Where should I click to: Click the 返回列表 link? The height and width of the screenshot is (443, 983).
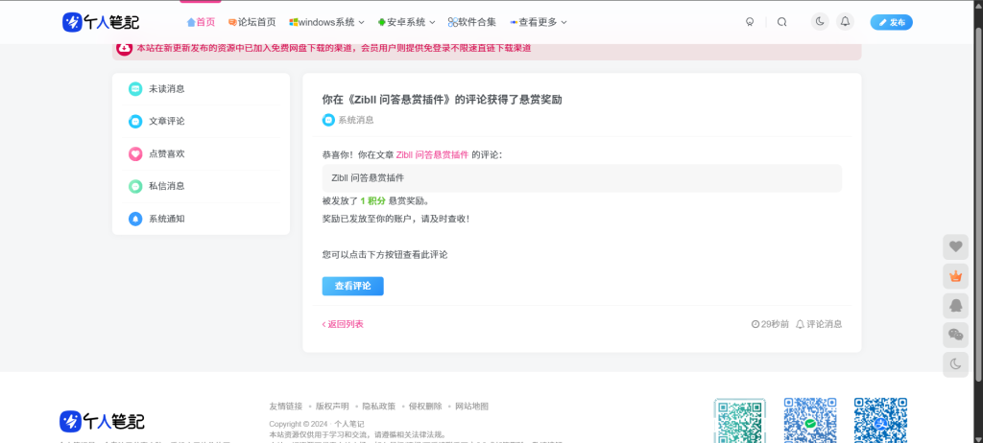pos(343,324)
